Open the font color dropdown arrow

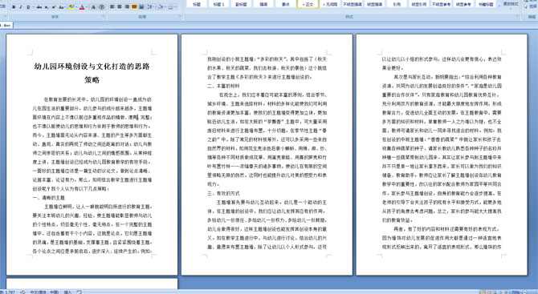87,7
